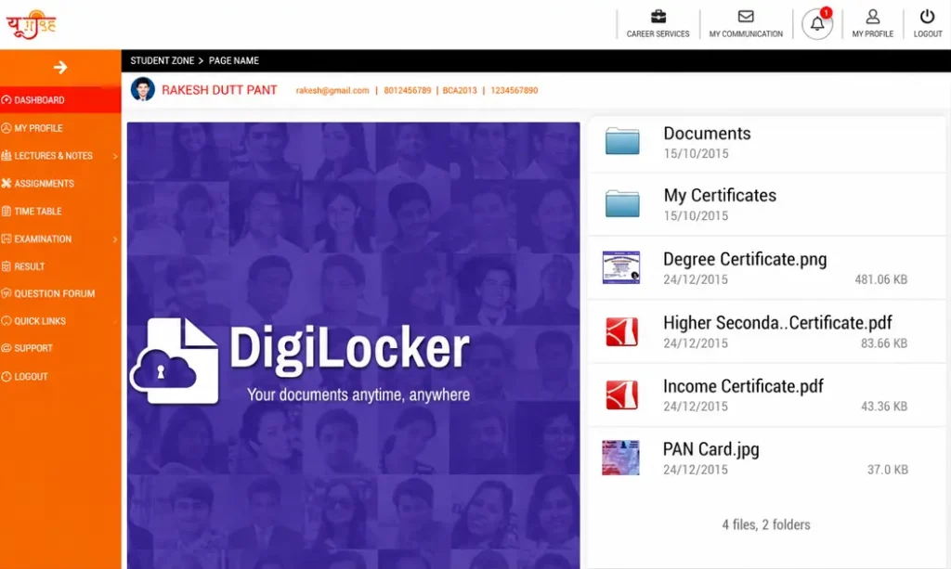Click the site logo in top-left corner

pos(31,24)
